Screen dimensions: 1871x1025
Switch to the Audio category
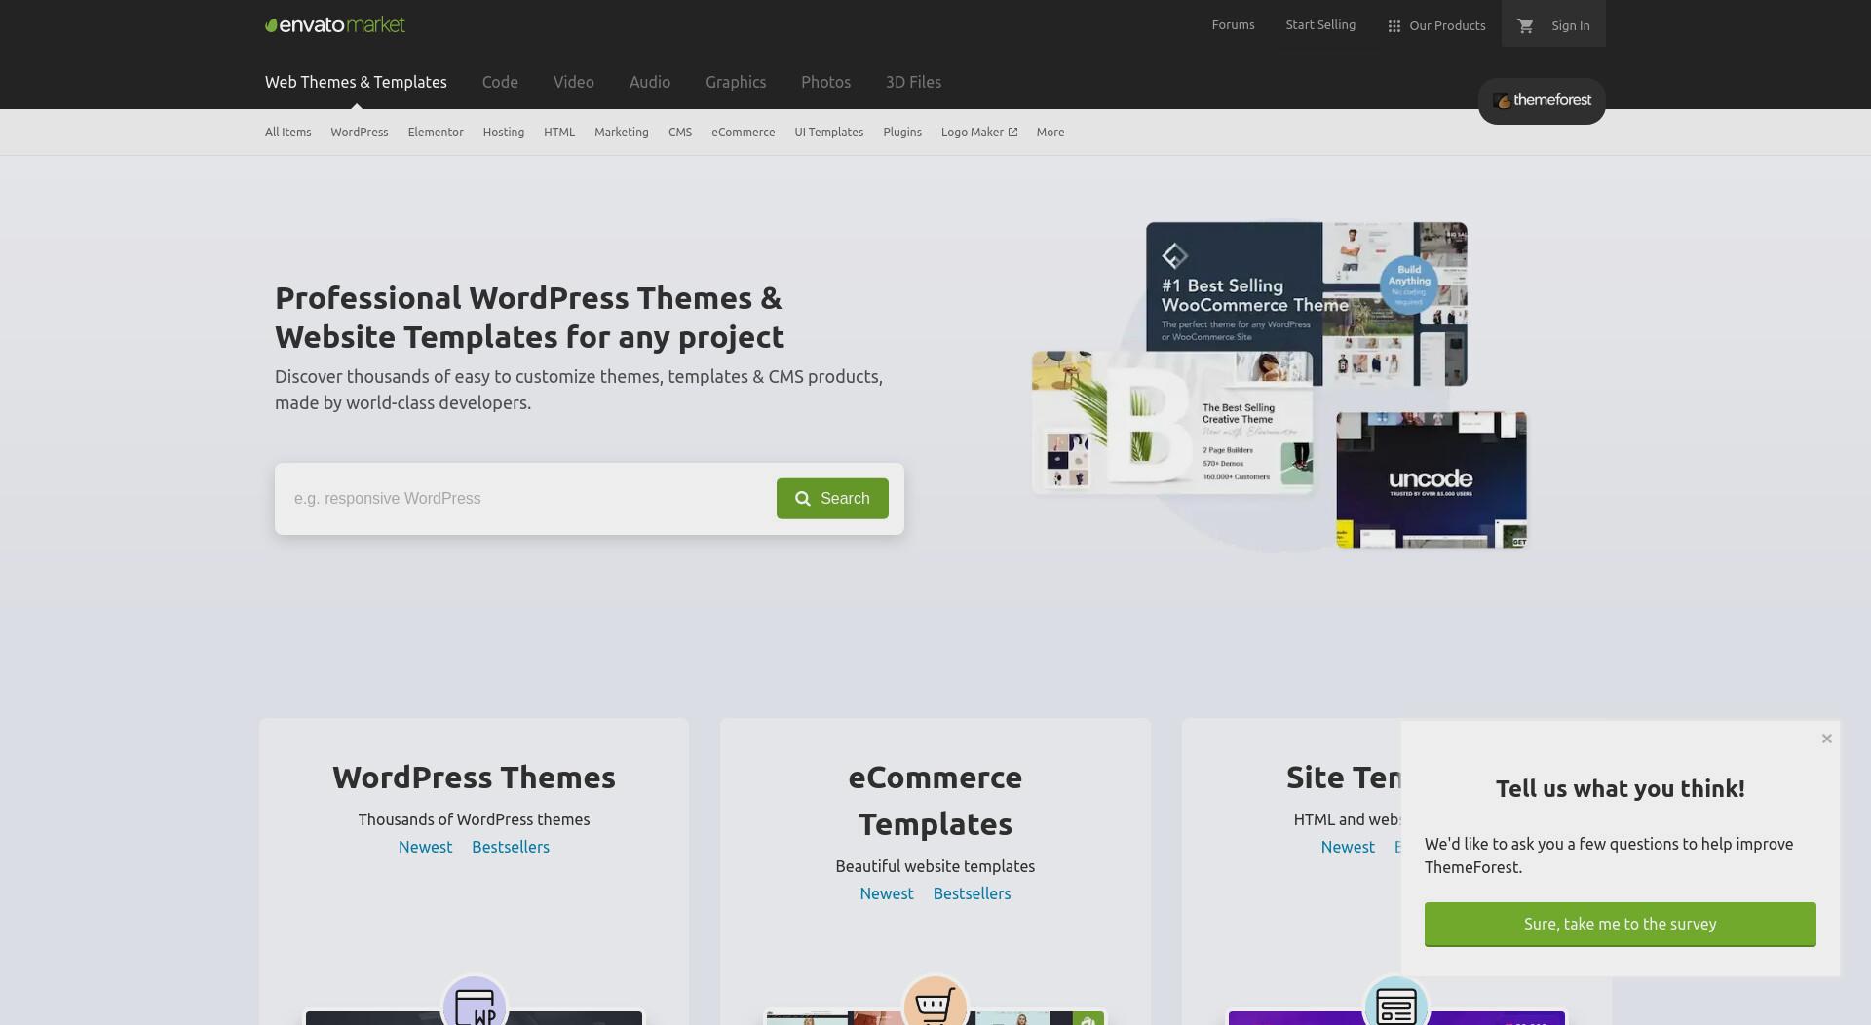650,82
